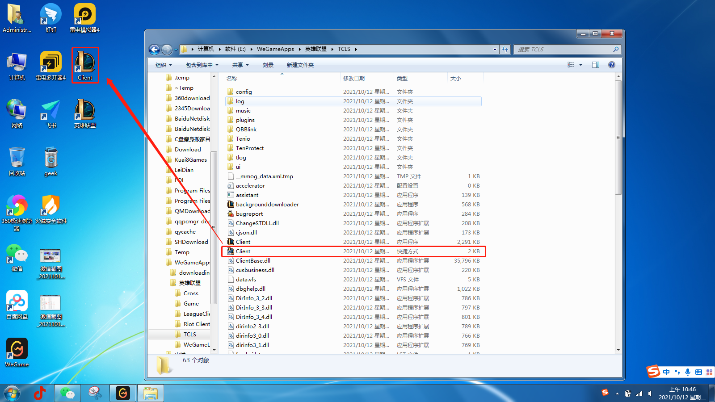Image resolution: width=715 pixels, height=402 pixels.
Task: Open the change view options dropdown arrow
Action: (581, 65)
